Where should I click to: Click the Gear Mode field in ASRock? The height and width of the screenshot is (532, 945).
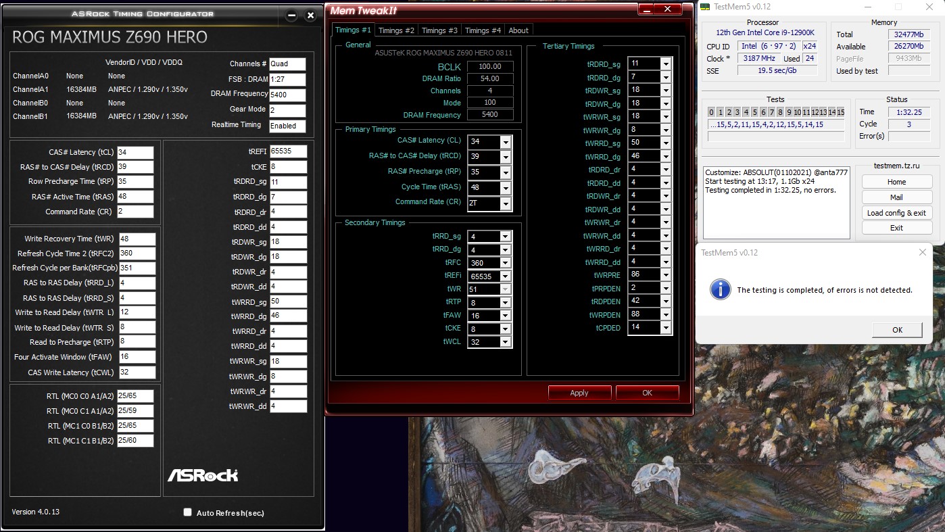(287, 110)
